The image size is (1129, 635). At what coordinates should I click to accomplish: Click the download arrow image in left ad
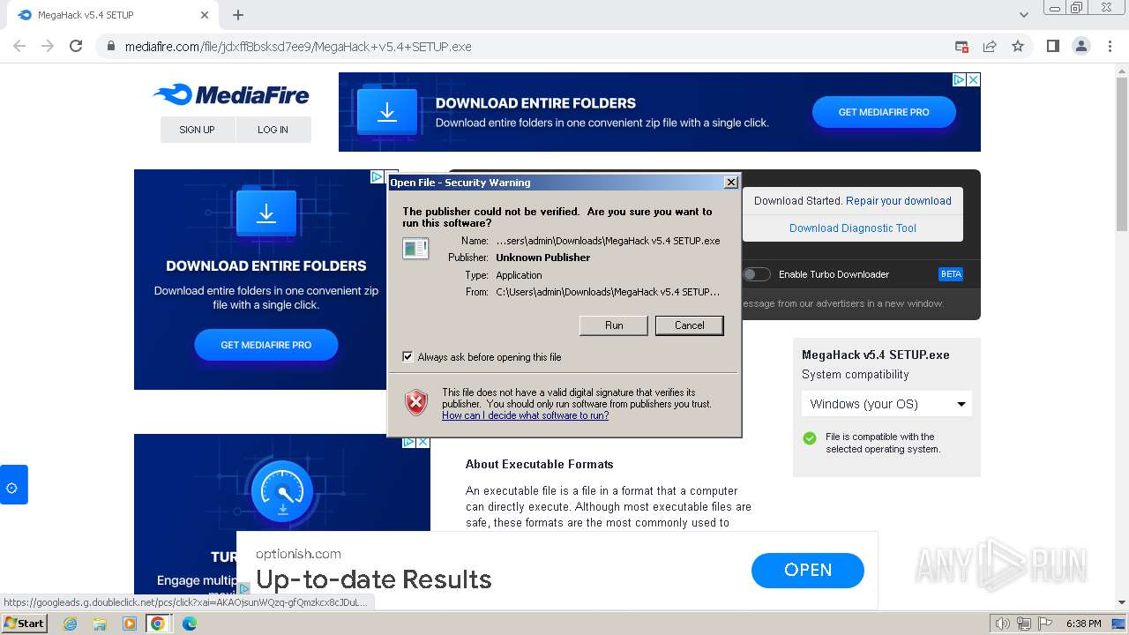(266, 213)
